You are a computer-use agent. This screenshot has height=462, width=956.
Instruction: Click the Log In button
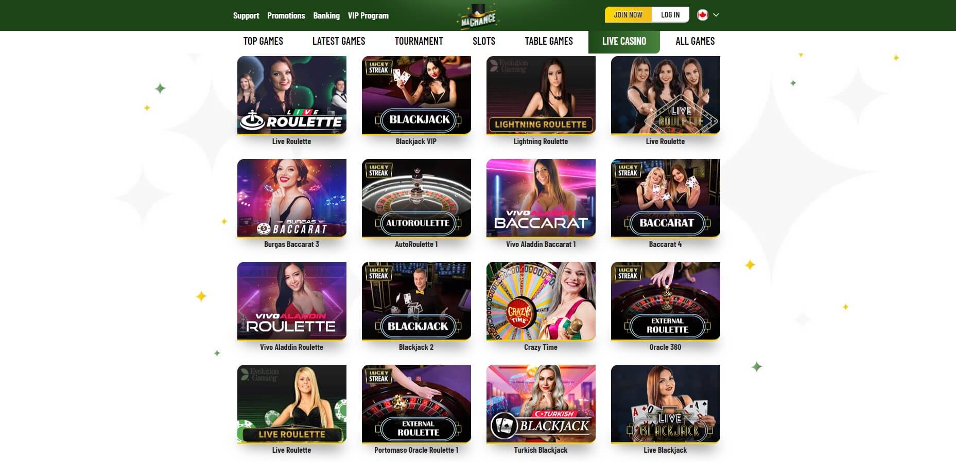[x=670, y=15]
